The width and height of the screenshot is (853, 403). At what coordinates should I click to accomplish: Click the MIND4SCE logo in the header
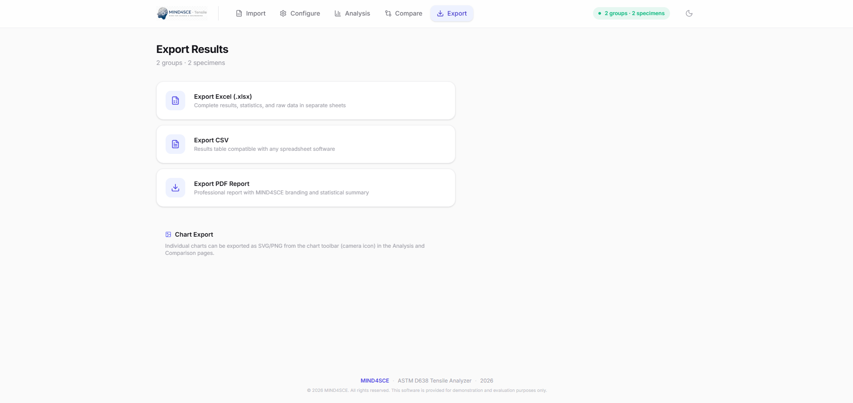coord(182,13)
